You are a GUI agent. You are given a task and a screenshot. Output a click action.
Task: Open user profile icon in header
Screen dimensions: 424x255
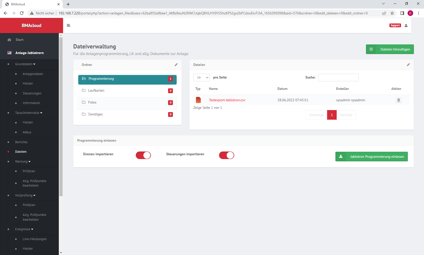(406, 25)
